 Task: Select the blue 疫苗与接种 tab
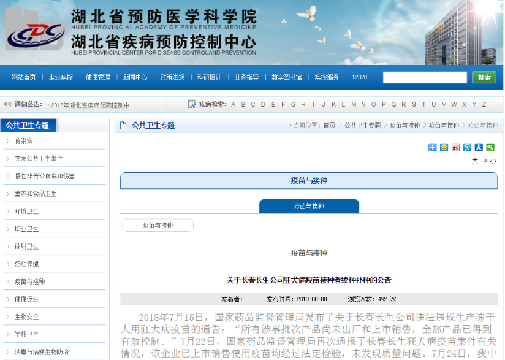[309, 207]
